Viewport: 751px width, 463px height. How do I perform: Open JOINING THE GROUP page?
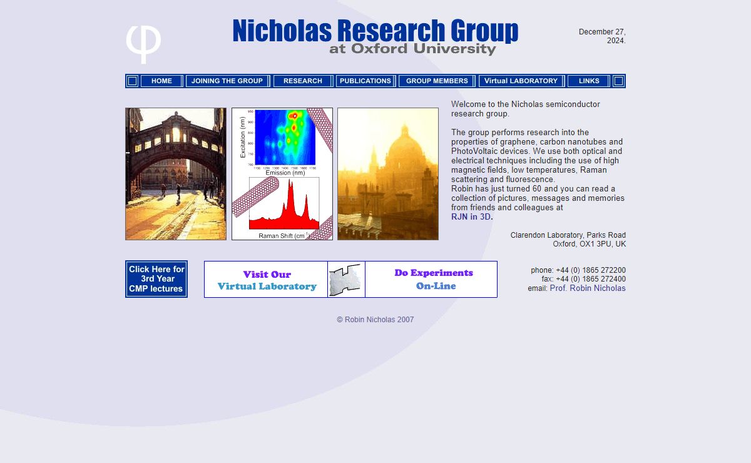227,81
